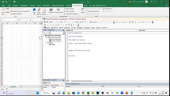Open Excel-Add-Ins gear icon
The height and width of the screenshot is (96, 170).
(39, 11)
